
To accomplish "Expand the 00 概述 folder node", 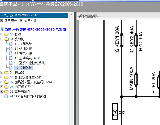I will (2, 34).
